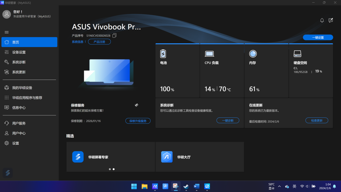Open Microsoft Word from the taskbar
Screen dimensions: 341x192
[196, 186]
